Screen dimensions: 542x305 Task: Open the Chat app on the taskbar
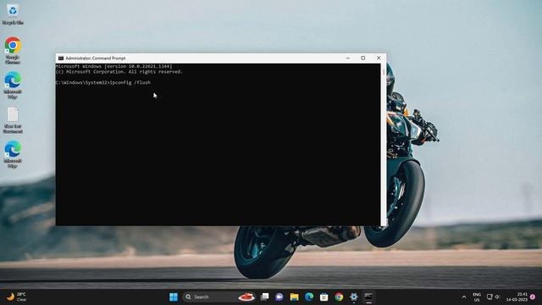point(279,297)
